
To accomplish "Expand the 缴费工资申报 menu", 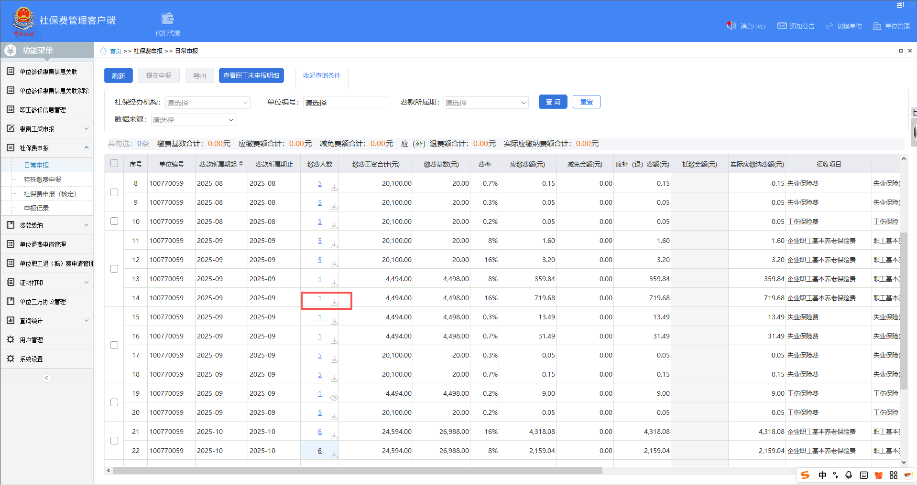I will tap(87, 128).
